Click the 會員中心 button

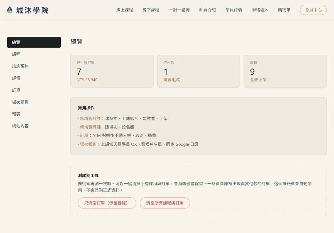(x=313, y=10)
